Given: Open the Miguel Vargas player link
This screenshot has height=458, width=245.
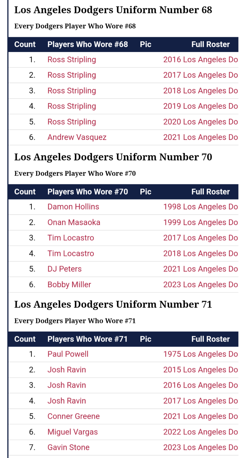Looking at the screenshot, I should [73, 432].
